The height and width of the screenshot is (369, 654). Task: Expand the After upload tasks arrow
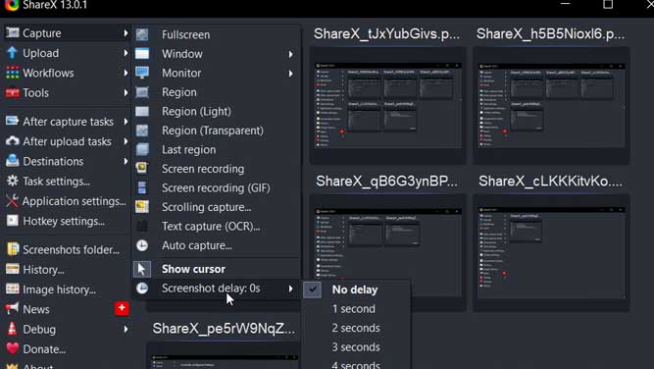[126, 141]
